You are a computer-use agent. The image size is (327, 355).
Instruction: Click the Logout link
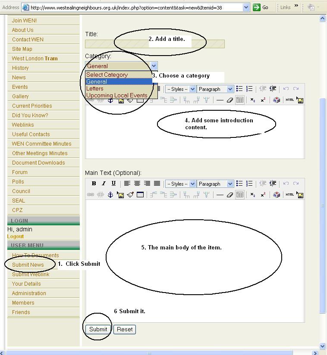tap(16, 237)
